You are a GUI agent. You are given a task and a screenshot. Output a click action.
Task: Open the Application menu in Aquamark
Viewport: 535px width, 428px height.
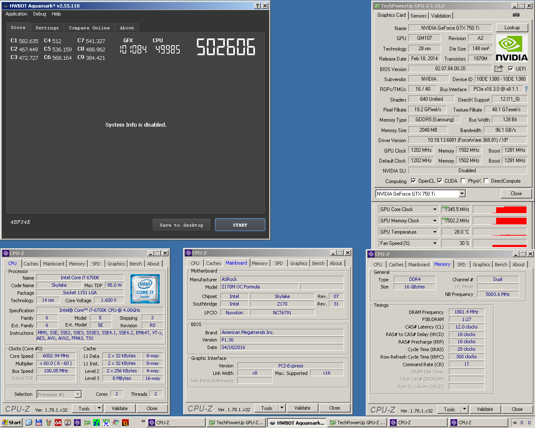tap(16, 14)
